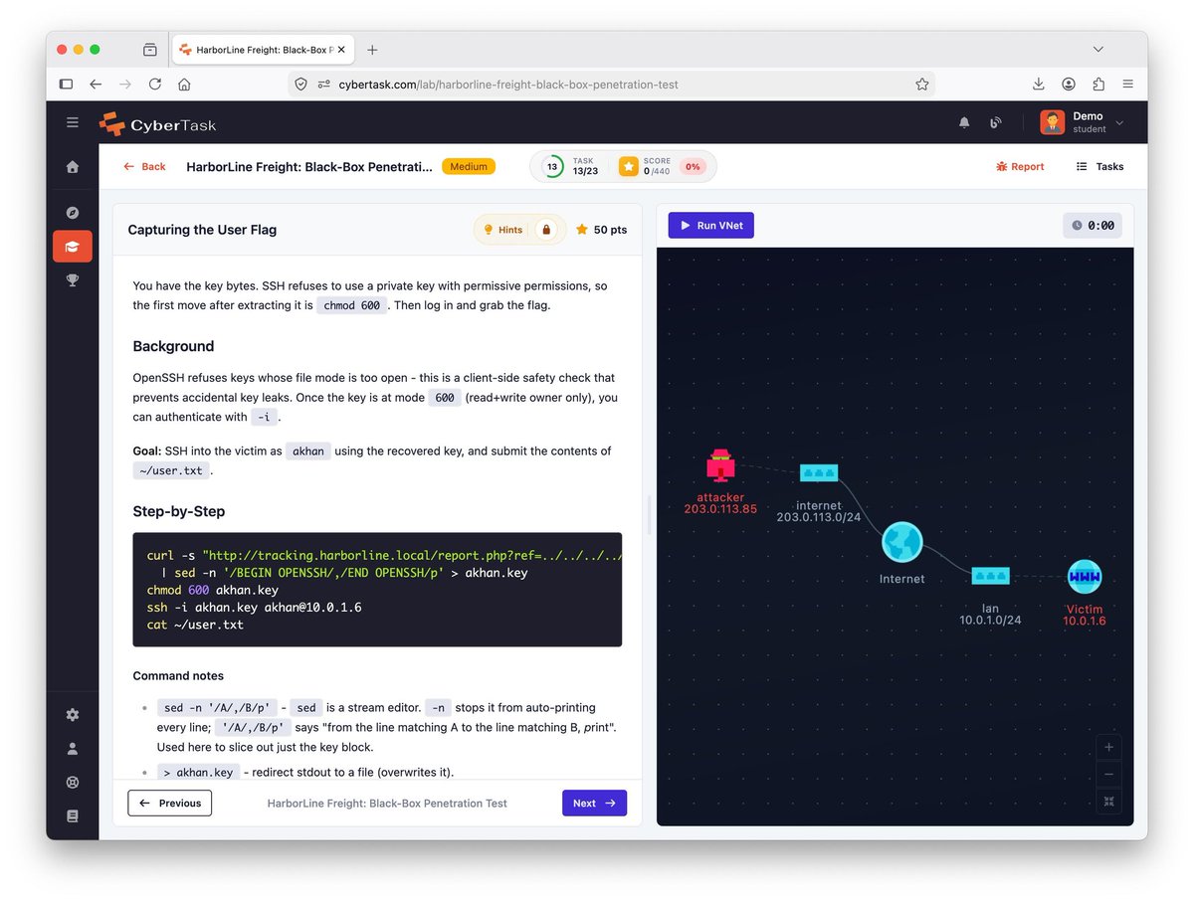Screen dimensions: 1194x901
Task: Bookmark this page with the star
Action: (922, 85)
